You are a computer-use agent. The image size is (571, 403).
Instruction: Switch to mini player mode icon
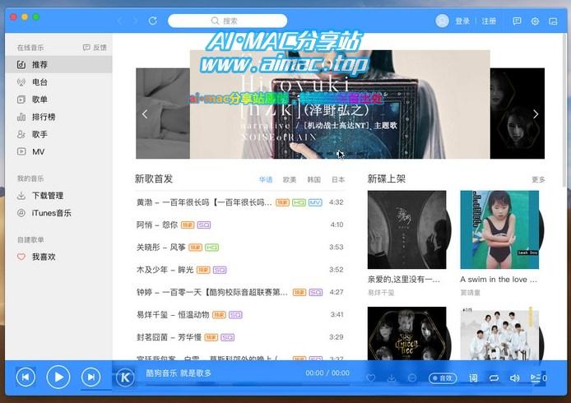coord(553,21)
